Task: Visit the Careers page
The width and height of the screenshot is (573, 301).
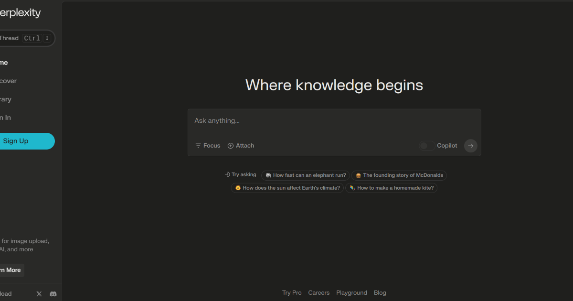Action: point(318,292)
